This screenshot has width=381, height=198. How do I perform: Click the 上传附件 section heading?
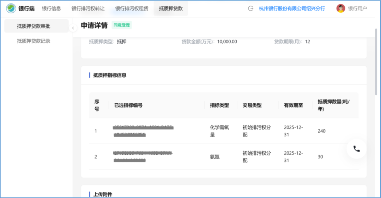click(103, 194)
